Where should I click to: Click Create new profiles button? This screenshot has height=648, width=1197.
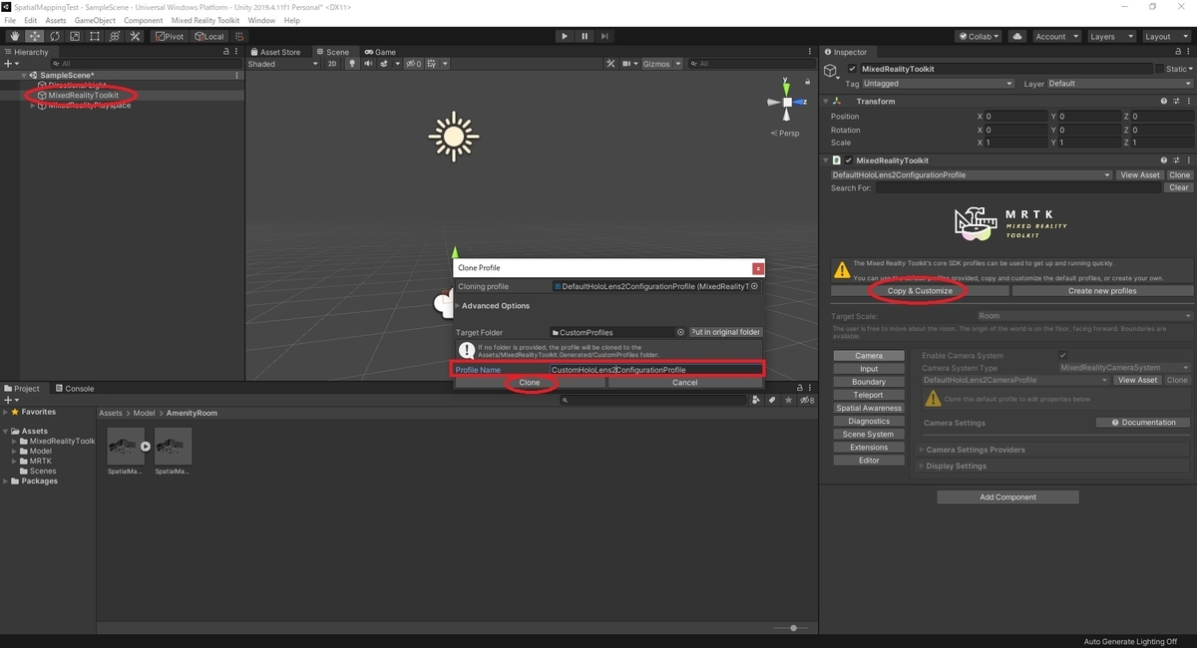1102,291
